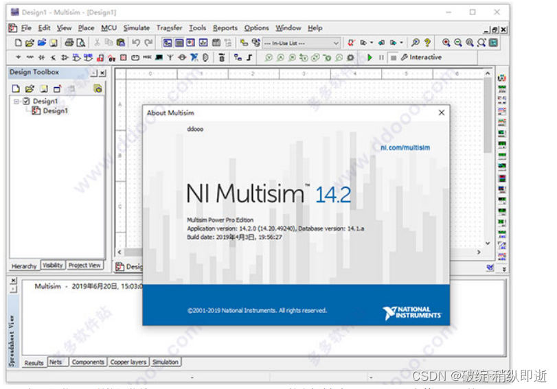Expand the Transfer to Ultiboard arrow
This screenshot has width=557, height=389.
[372, 43]
